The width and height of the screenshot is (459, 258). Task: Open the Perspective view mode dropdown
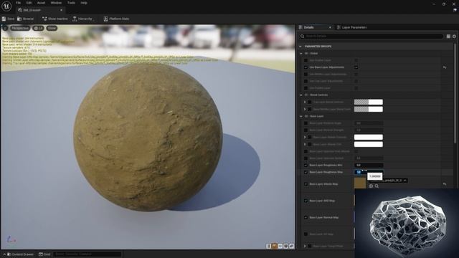(x=20, y=28)
